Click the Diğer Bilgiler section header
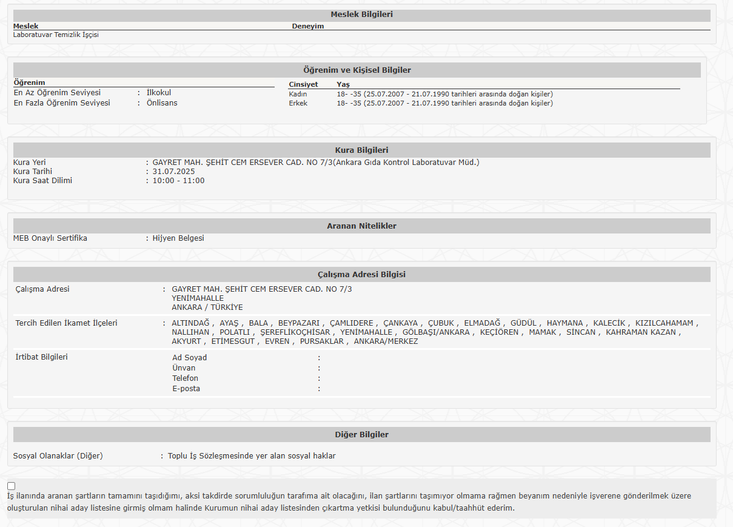Screen dimensions: 733x527 point(361,435)
